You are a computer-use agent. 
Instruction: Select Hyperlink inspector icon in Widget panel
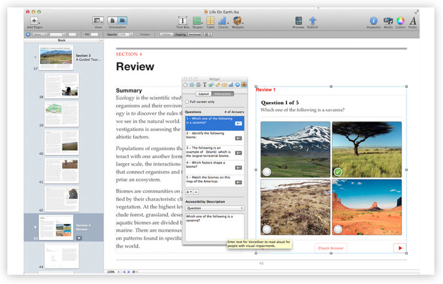click(237, 85)
